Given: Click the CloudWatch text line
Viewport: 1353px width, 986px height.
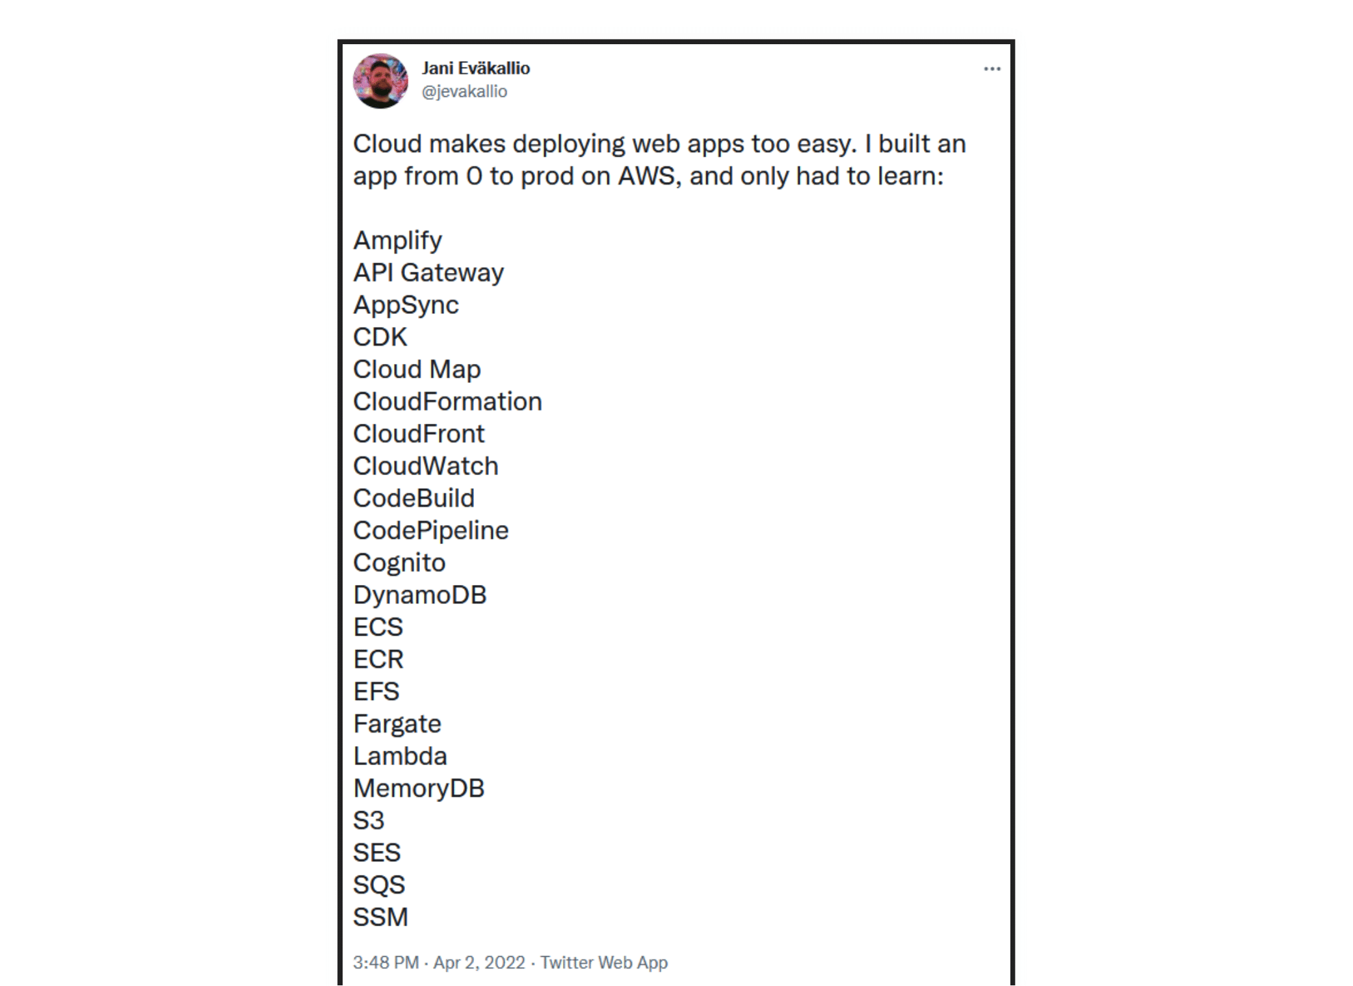Looking at the screenshot, I should pyautogui.click(x=426, y=466).
